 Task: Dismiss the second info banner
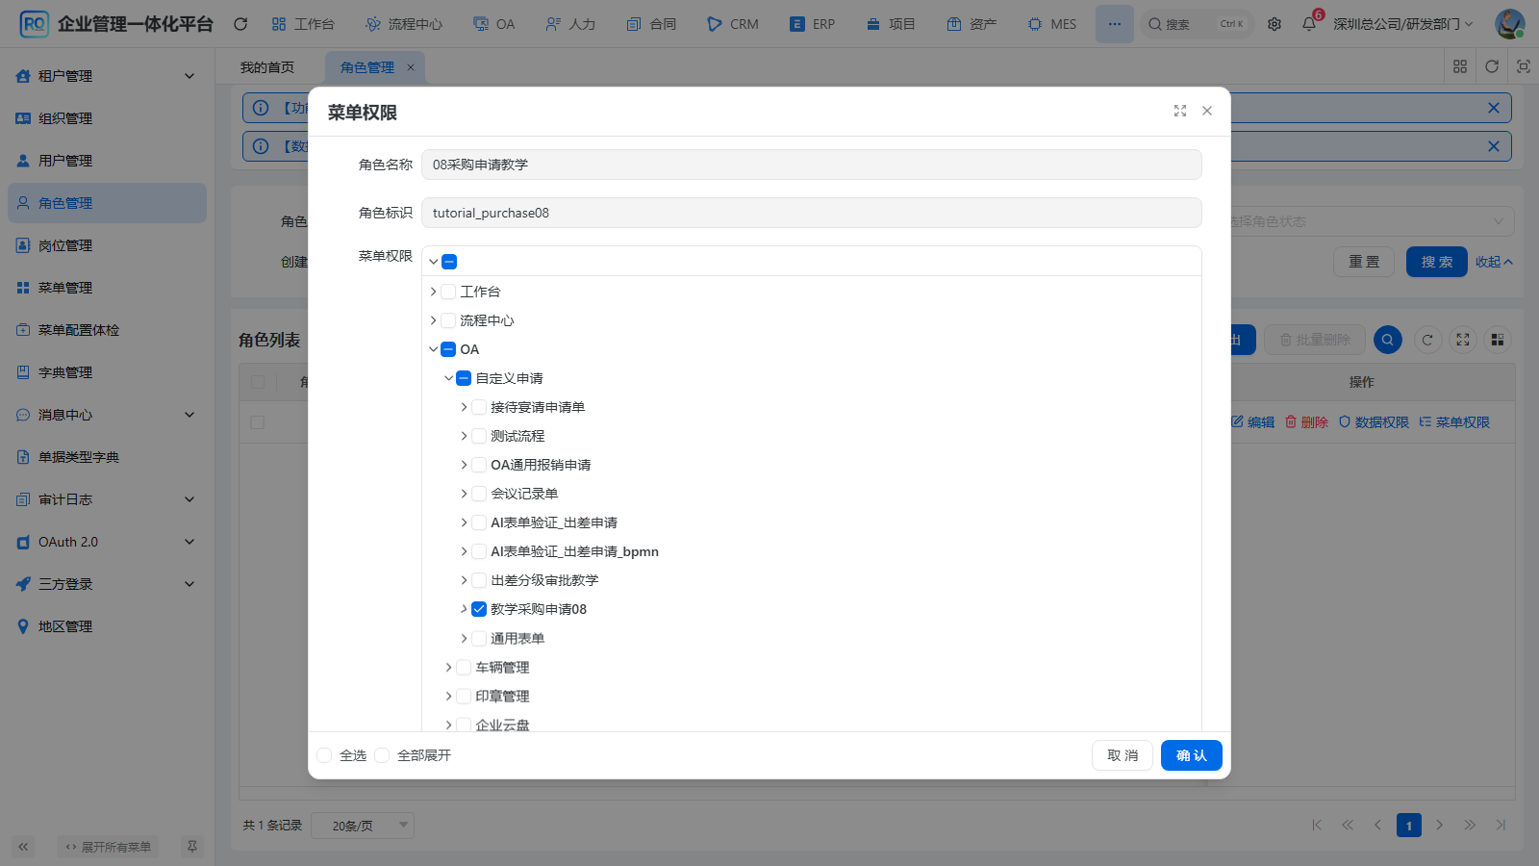point(1494,146)
